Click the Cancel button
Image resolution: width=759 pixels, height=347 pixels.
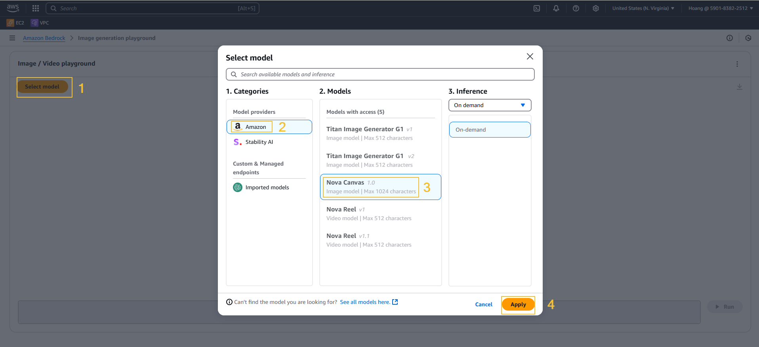484,304
